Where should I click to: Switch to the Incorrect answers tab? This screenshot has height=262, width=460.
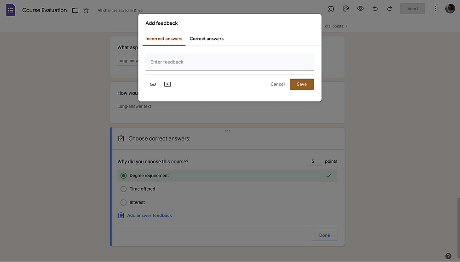point(164,39)
